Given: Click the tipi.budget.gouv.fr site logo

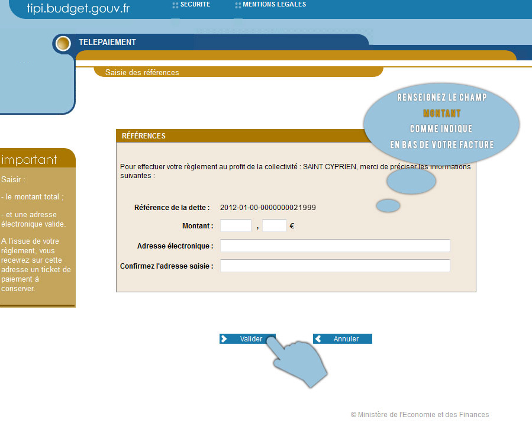Looking at the screenshot, I should (78, 8).
